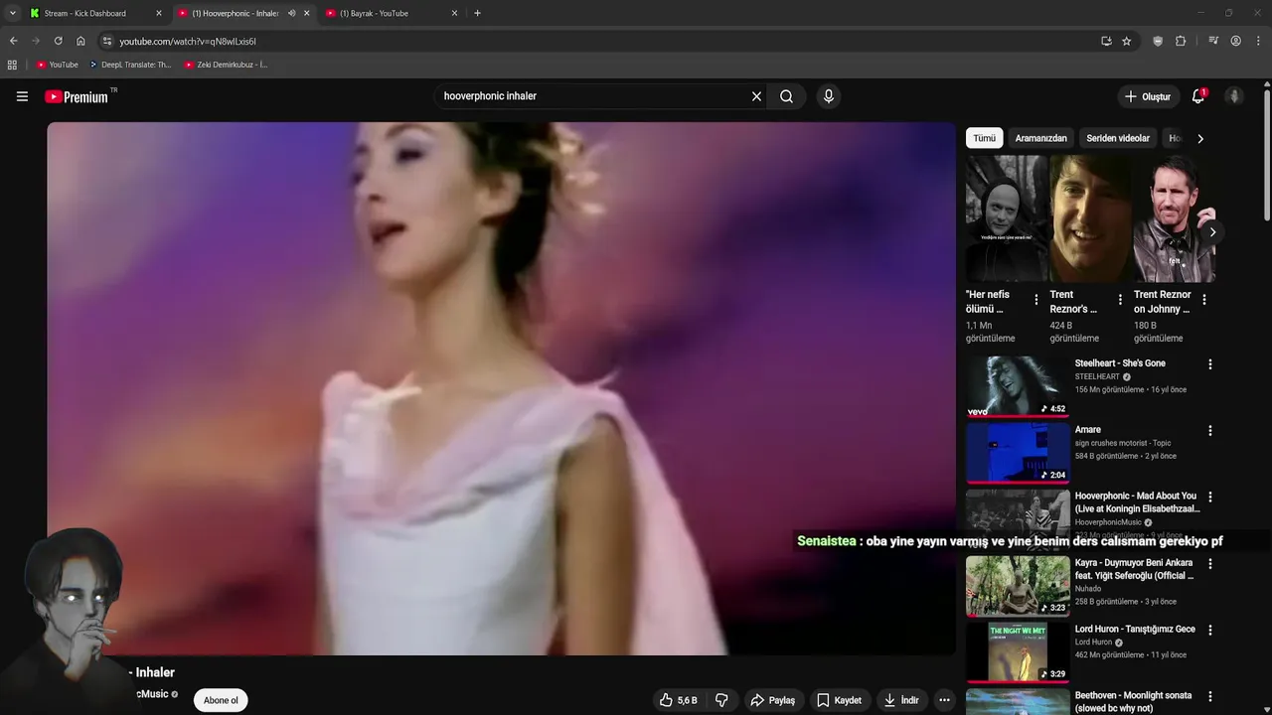This screenshot has width=1272, height=715.
Task: Open the bookmarks apps grid icon
Action: pyautogui.click(x=12, y=65)
